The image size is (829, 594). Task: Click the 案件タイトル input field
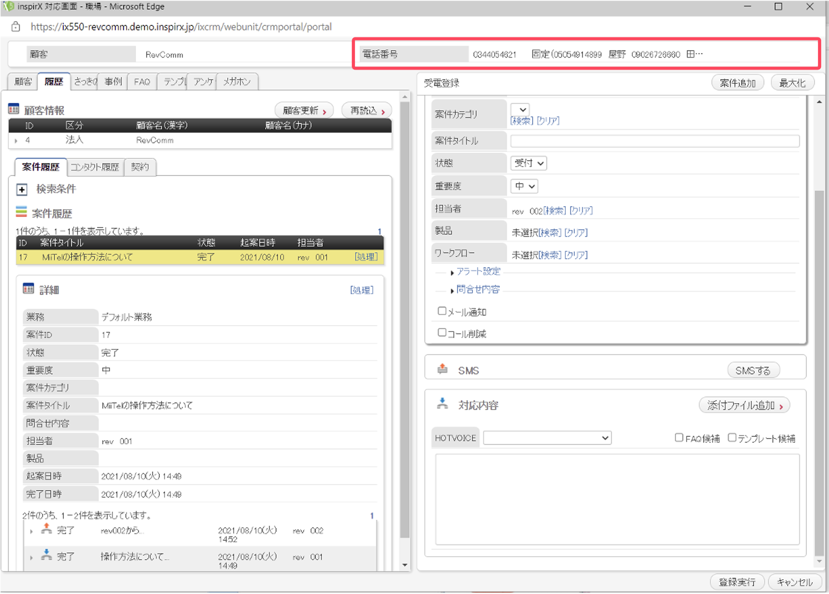(654, 141)
